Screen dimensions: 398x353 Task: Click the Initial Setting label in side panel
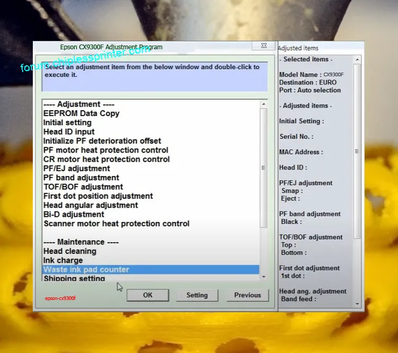[302, 121]
